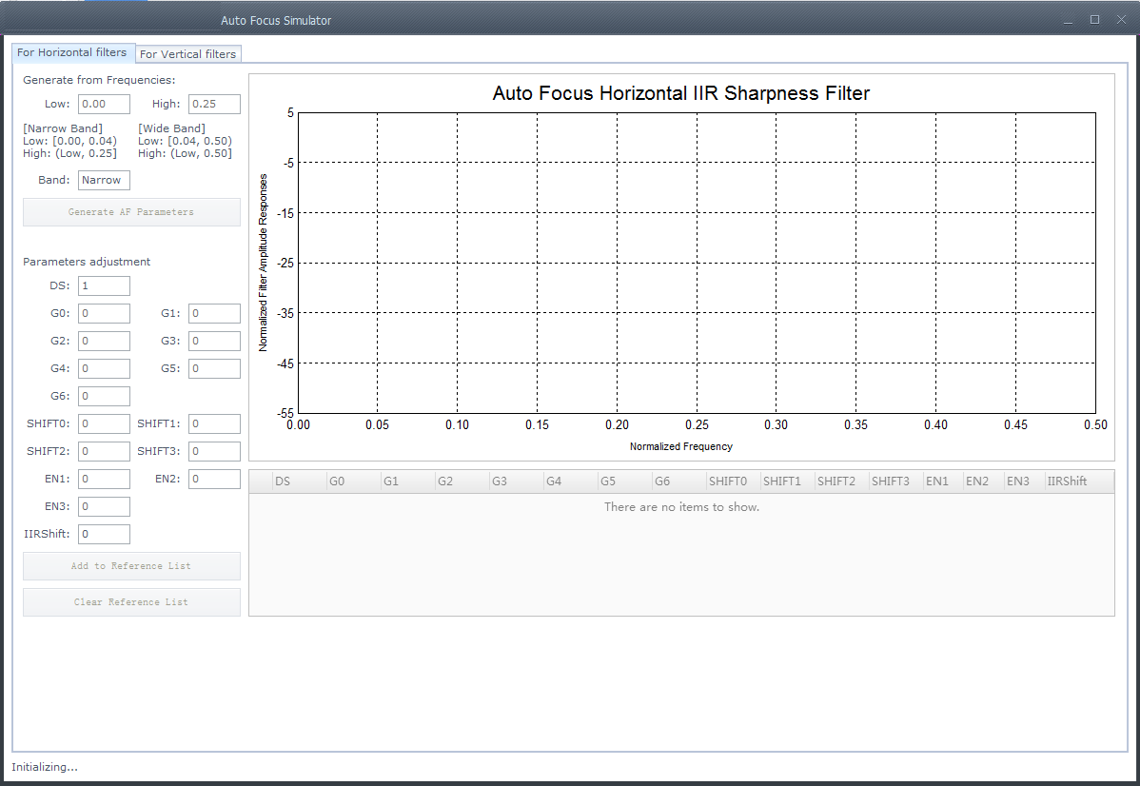The width and height of the screenshot is (1140, 786).
Task: Click the "Auto Focus Horizontal IIR Sharpness Filter" chart title
Action: [x=681, y=94]
